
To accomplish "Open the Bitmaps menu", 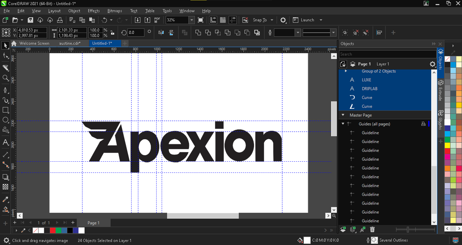I will click(x=115, y=11).
